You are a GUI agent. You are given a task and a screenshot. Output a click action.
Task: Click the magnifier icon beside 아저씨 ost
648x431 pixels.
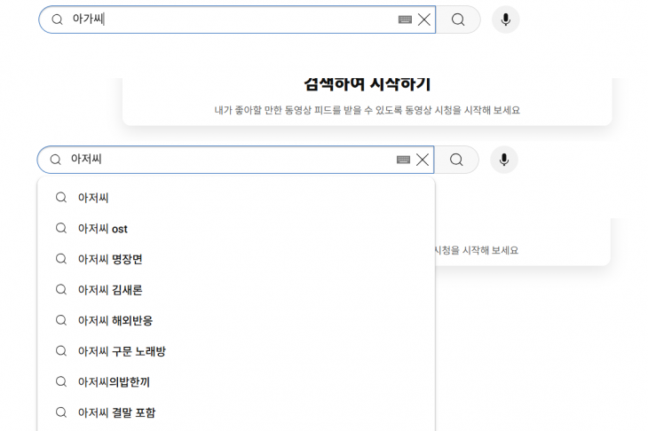pos(61,229)
